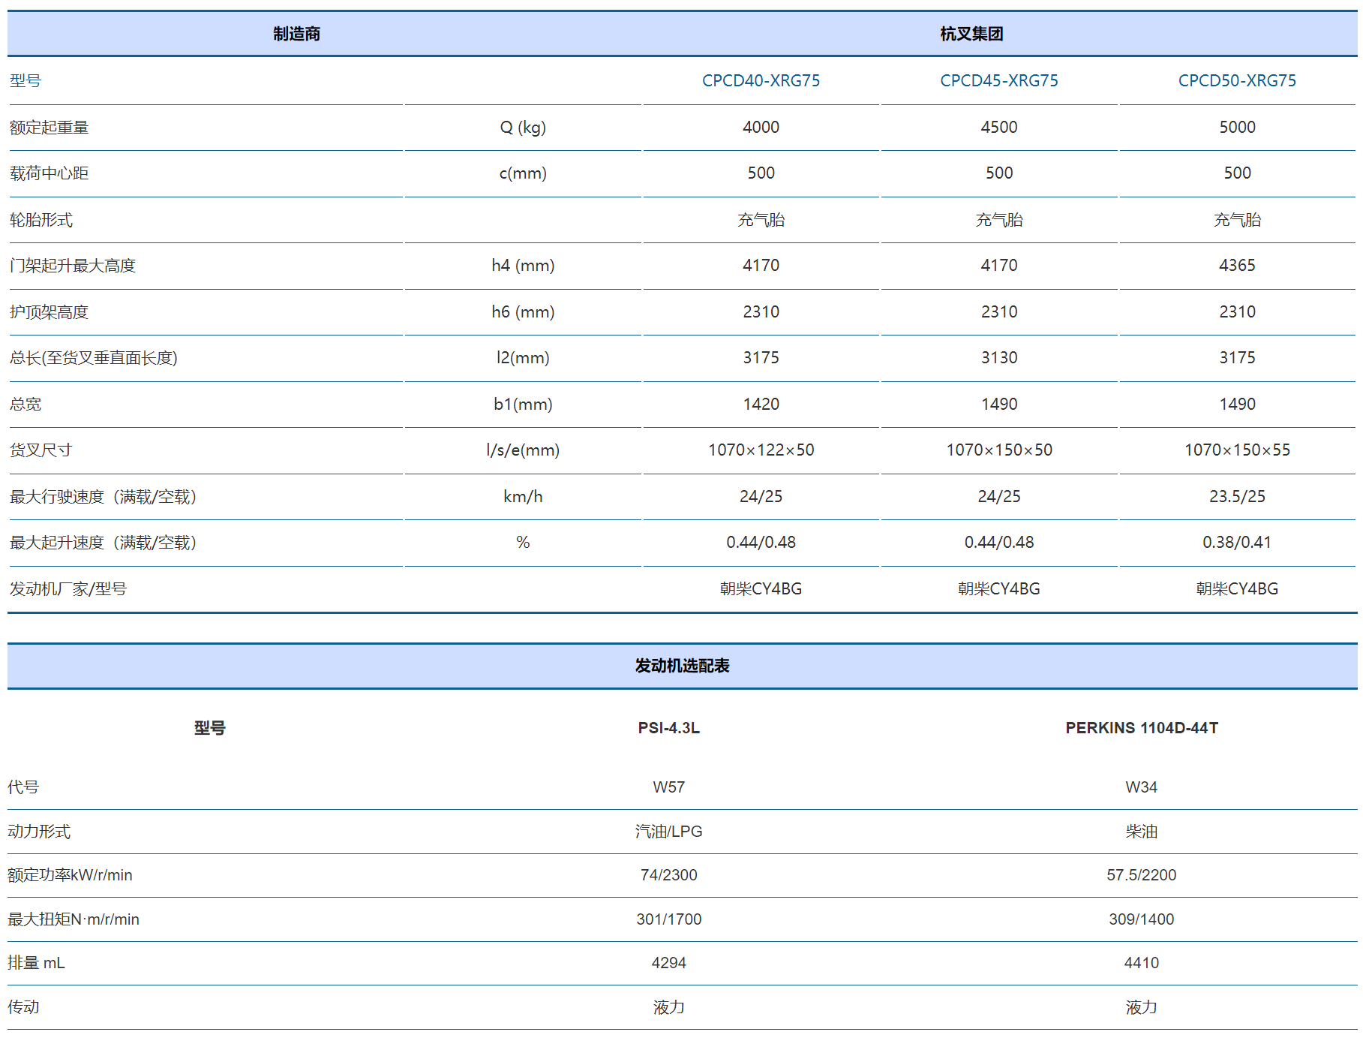The image size is (1363, 1044).
Task: Click the b1(mm) unit cell
Action: [x=523, y=405]
